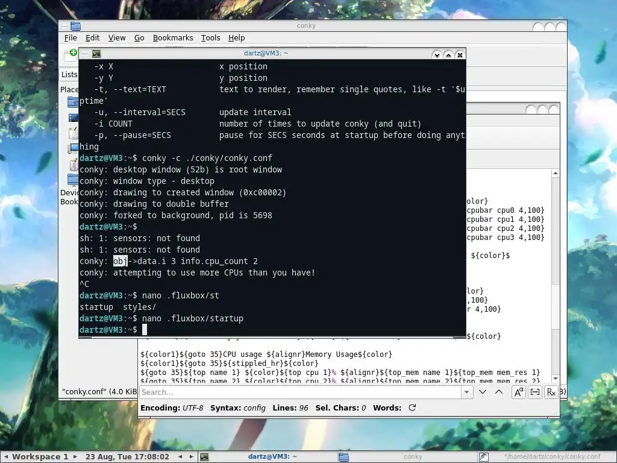The width and height of the screenshot is (617, 463).
Task: Click previous window arrow left of terminal taskbar icon
Action: tap(181, 457)
